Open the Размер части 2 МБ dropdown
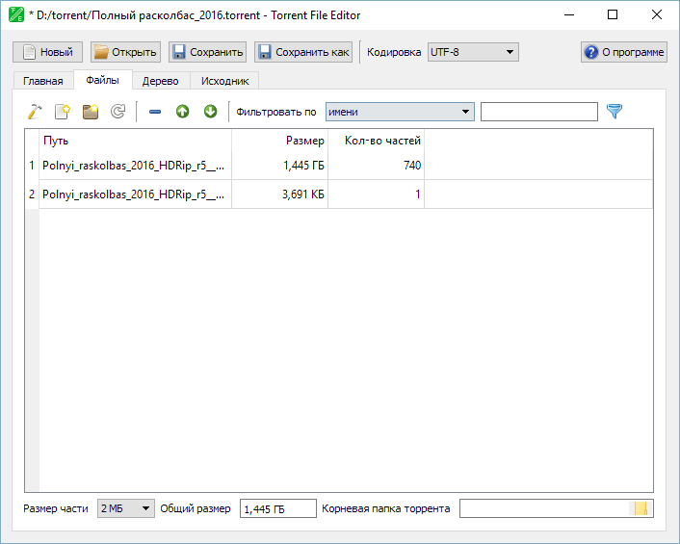This screenshot has height=544, width=680. click(x=126, y=508)
